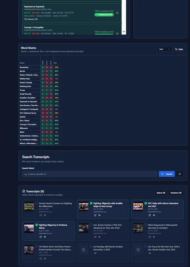Click the Biden row label in Word Matrix

coord(22,132)
